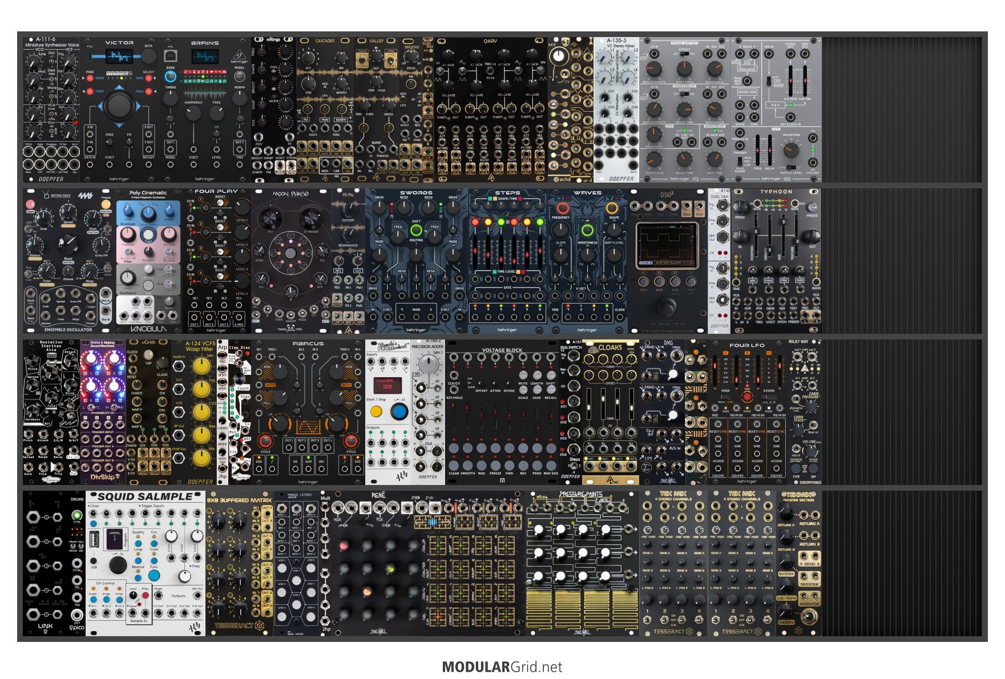
Task: Click the red Rec button on Squid Salmple
Action: pyautogui.click(x=145, y=595)
